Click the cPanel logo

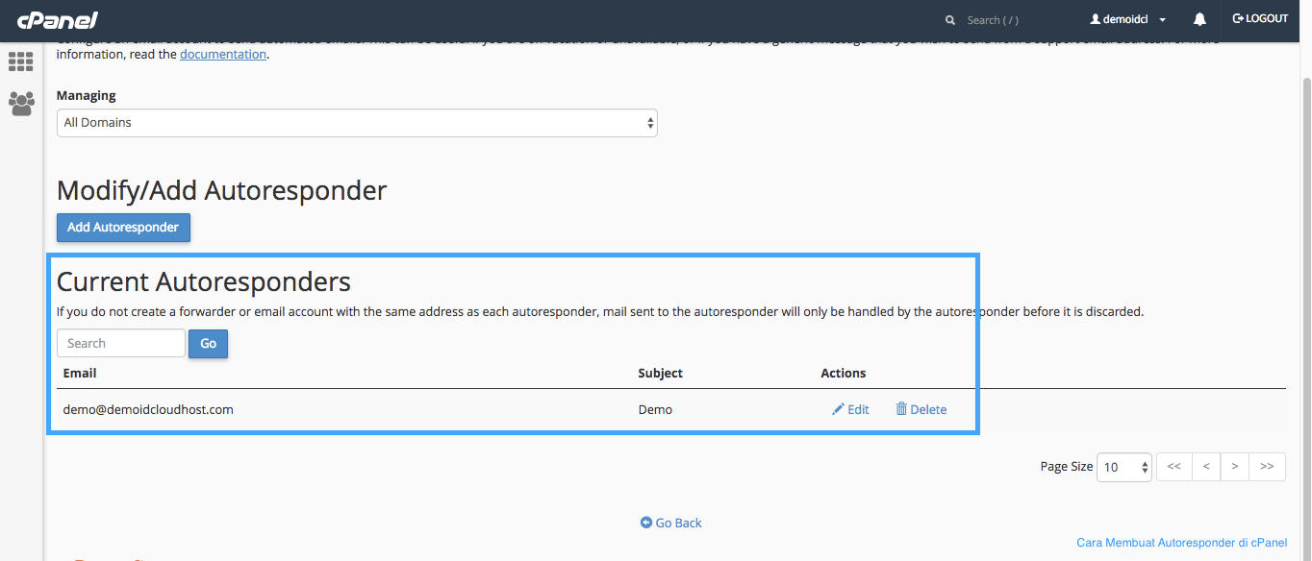pos(56,18)
